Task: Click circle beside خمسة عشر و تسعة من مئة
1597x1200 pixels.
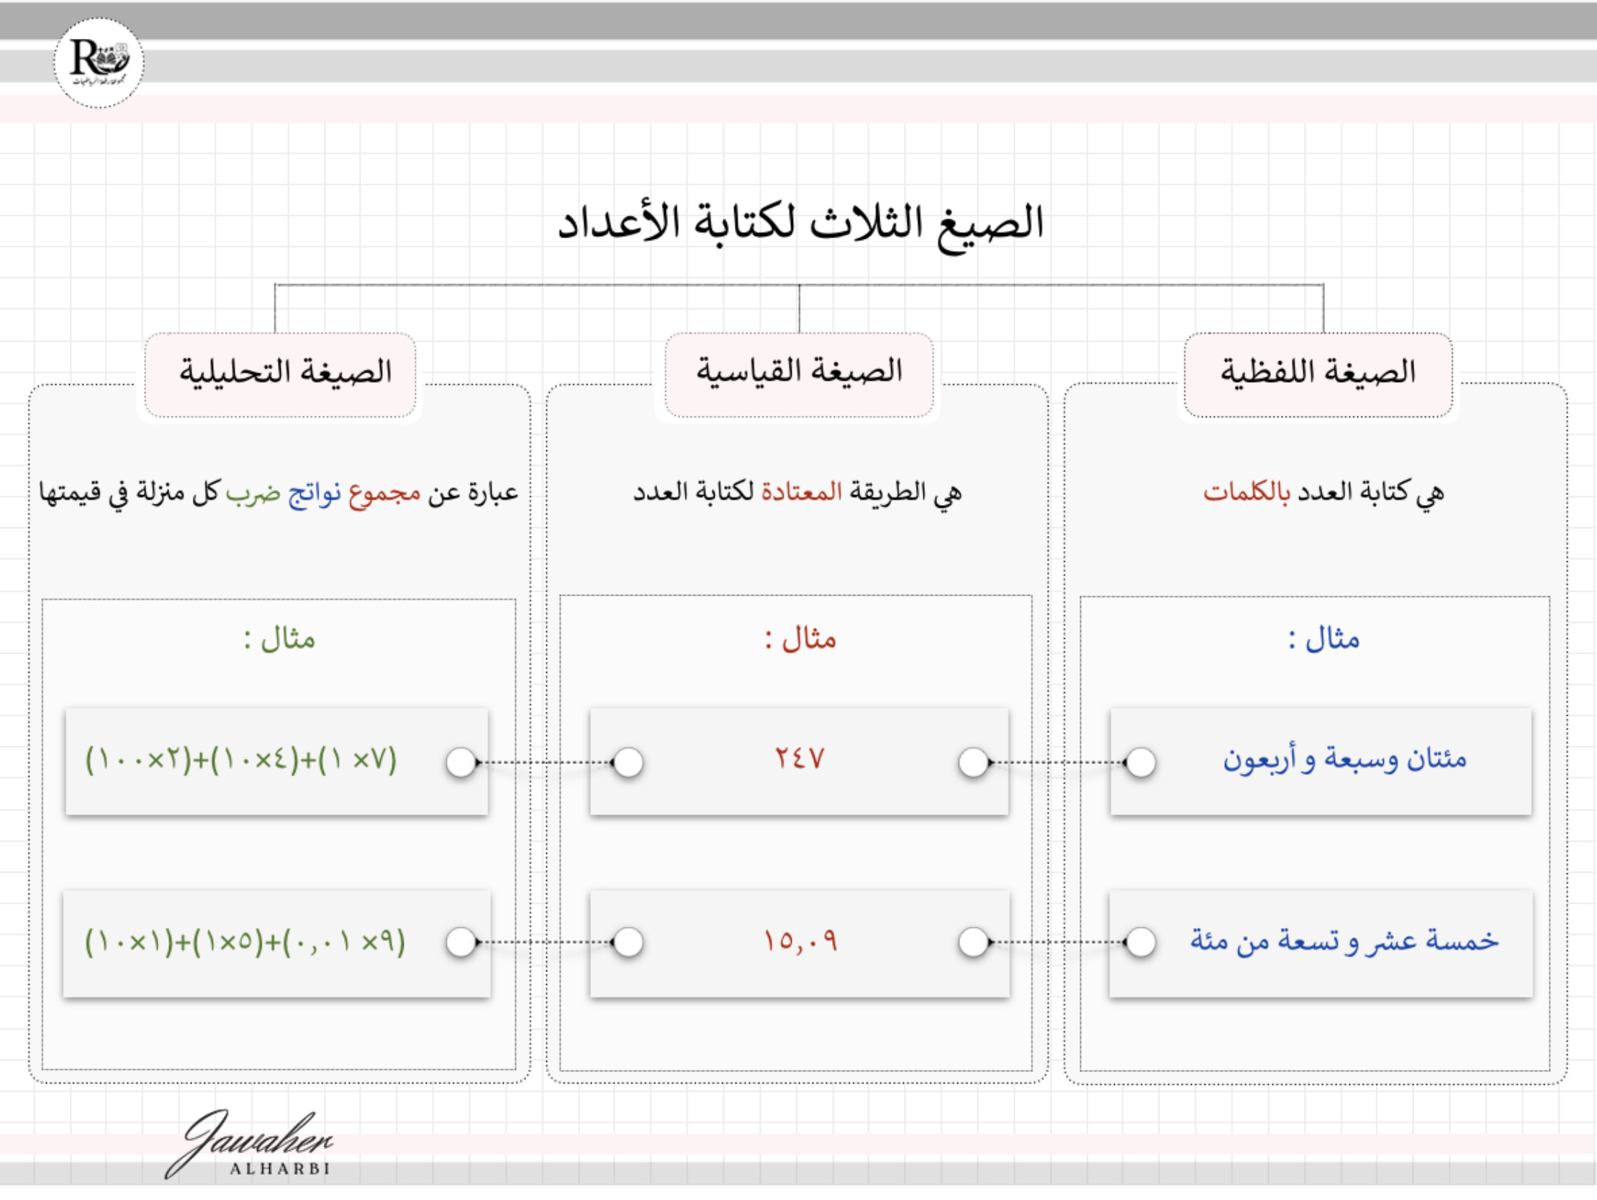Action: 1141,942
